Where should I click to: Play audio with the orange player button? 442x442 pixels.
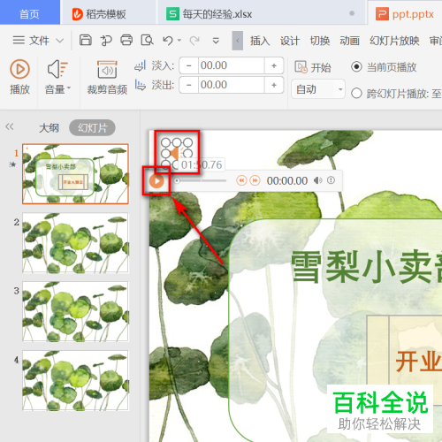[156, 181]
